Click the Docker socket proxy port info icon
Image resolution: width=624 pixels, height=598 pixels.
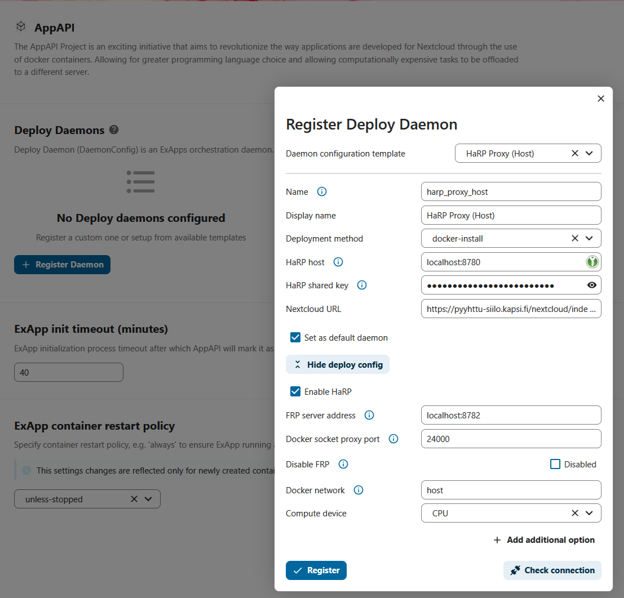click(393, 439)
